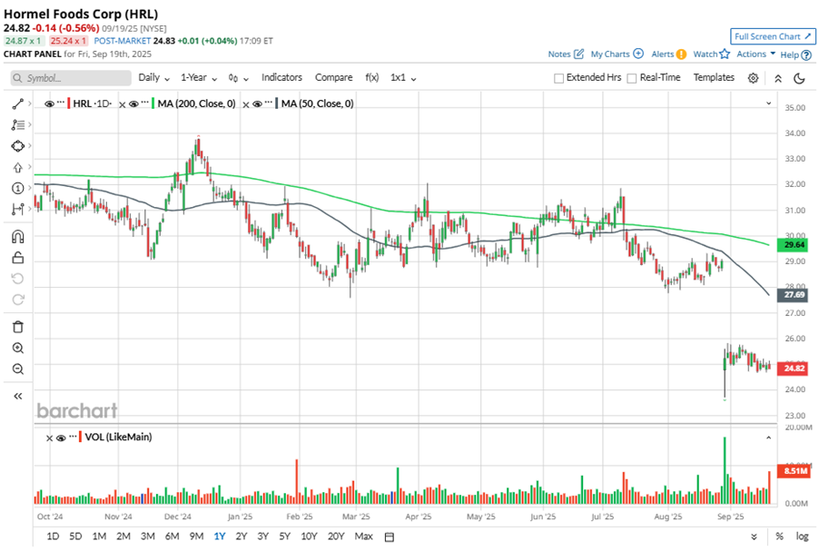Zoom in on the chart
Screen dimensions: 819x551
18,348
